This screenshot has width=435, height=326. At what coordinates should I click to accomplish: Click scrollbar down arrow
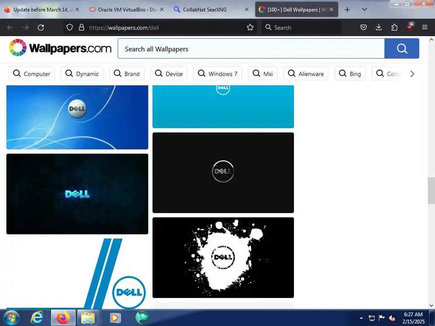(431, 306)
